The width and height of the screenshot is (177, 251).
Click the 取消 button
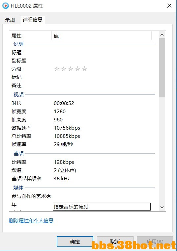[115, 241]
